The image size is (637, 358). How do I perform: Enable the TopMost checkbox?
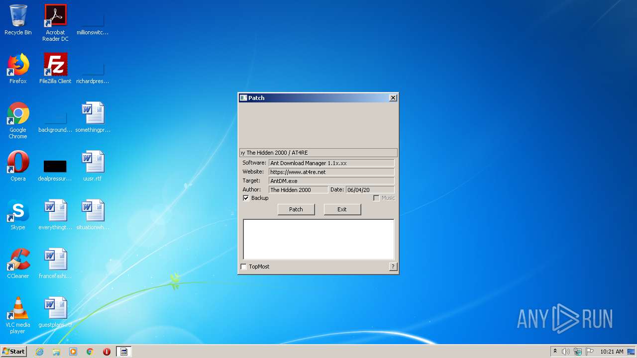(243, 267)
